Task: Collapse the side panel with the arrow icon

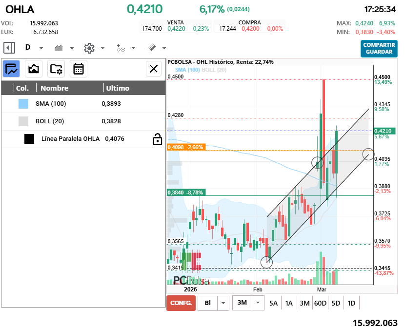Action: point(9,48)
